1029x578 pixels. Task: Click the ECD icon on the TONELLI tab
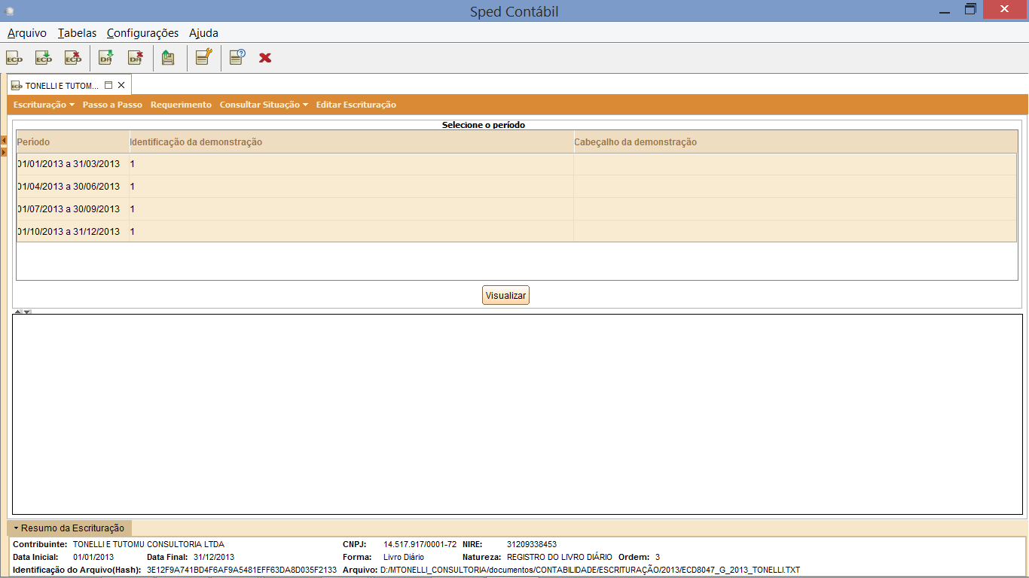17,86
